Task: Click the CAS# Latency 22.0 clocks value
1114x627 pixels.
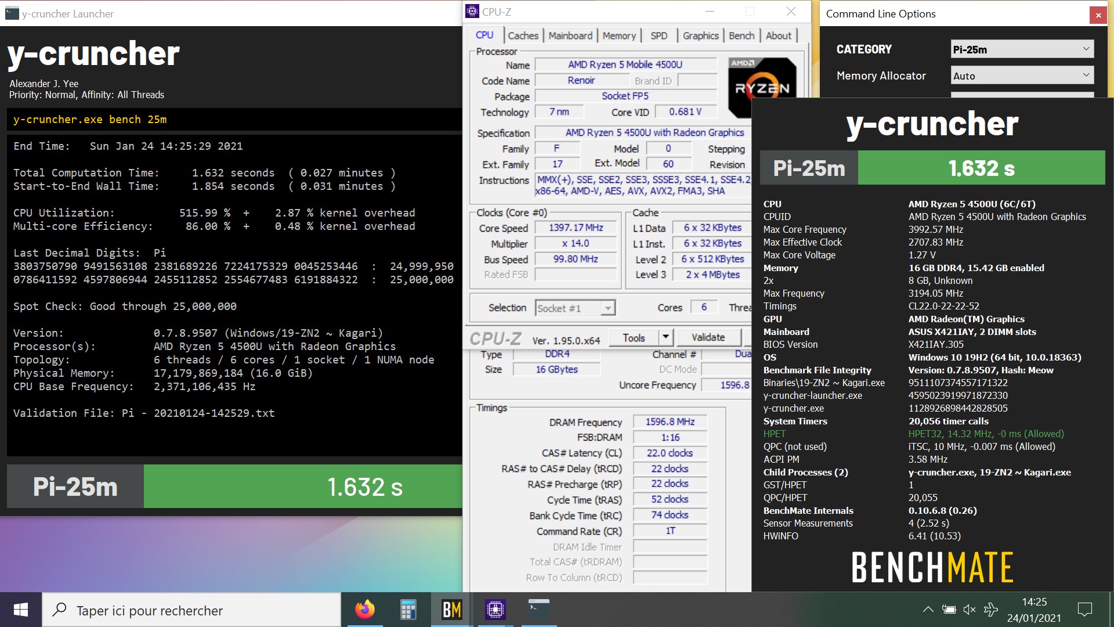Action: 670,453
